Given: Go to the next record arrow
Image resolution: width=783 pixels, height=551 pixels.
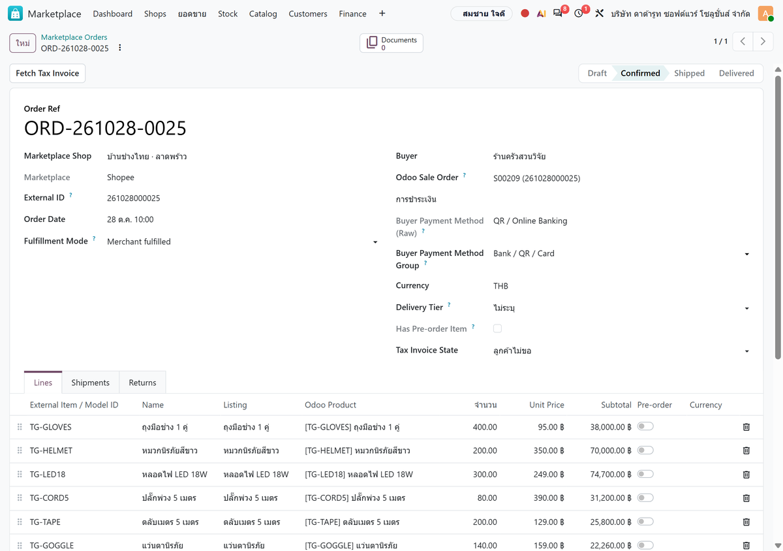Looking at the screenshot, I should (x=763, y=41).
